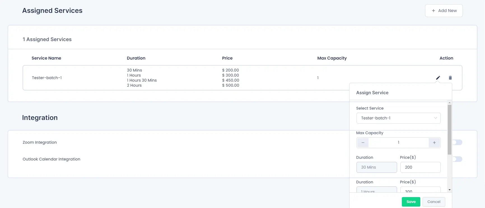Cancel the Assign Service popup

[434, 202]
